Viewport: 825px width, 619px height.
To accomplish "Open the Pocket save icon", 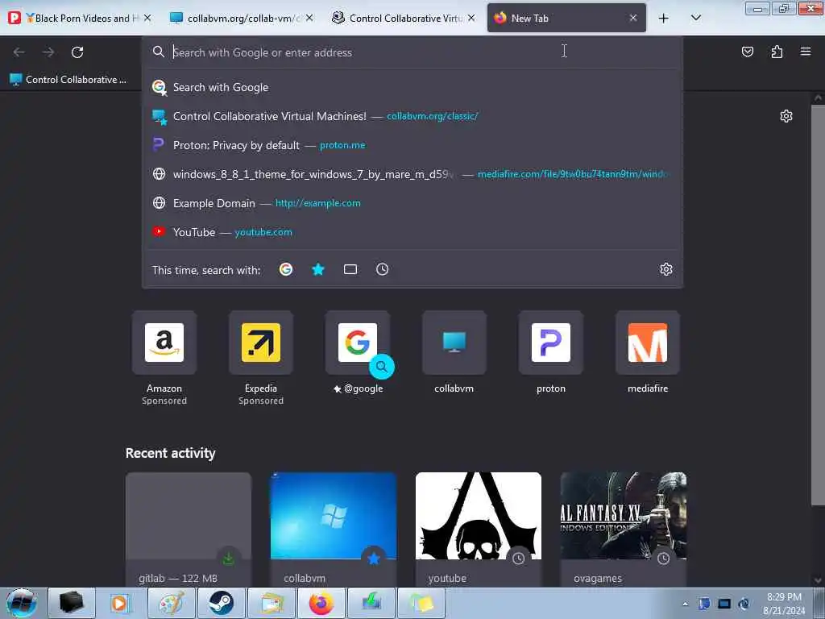I will (747, 52).
